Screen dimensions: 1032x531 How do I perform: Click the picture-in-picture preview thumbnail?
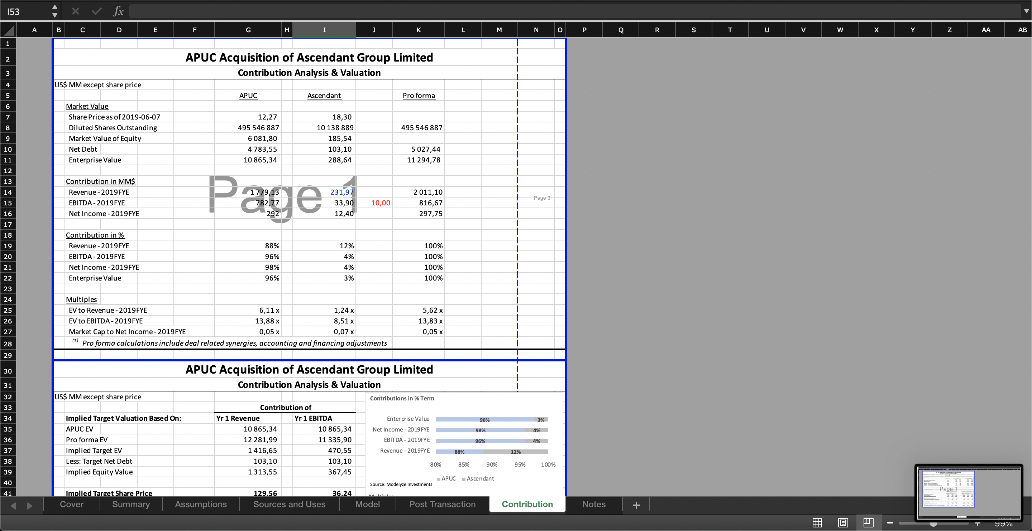pos(968,493)
